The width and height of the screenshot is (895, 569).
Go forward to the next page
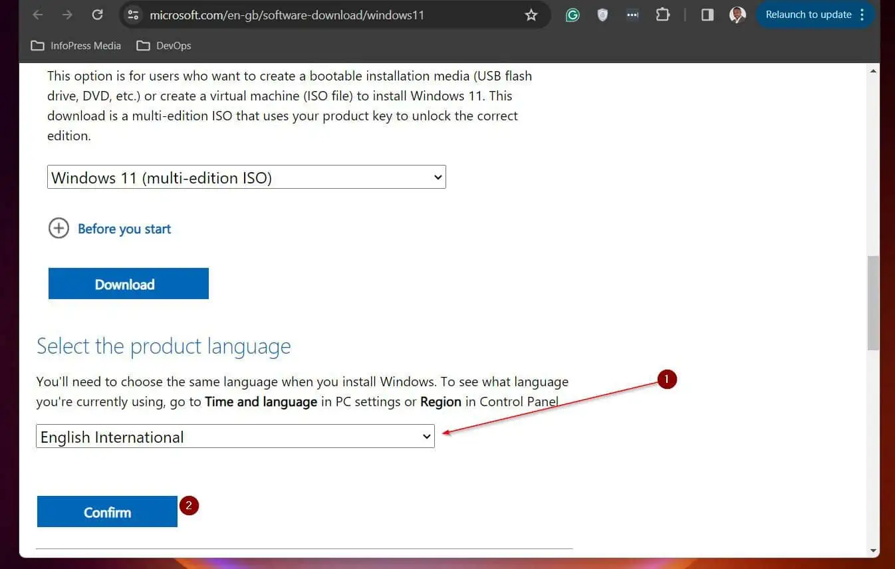(67, 15)
